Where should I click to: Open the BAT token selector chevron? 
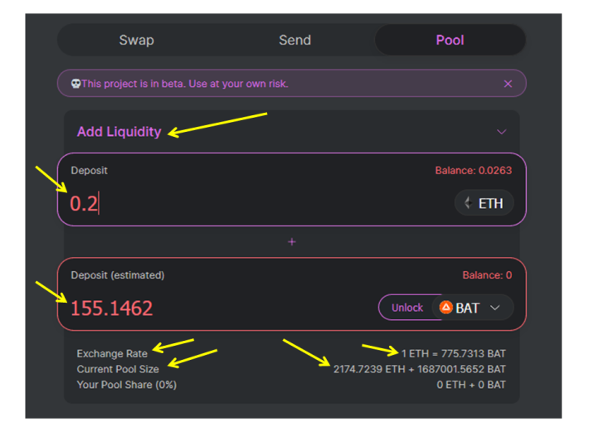point(495,308)
